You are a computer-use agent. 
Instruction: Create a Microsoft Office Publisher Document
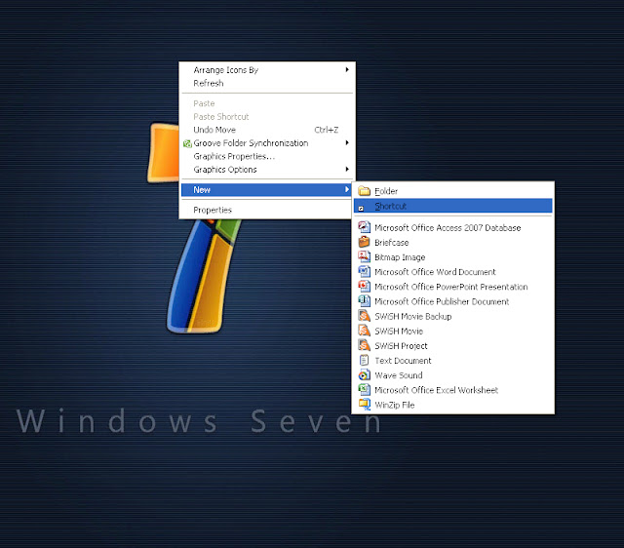452,301
